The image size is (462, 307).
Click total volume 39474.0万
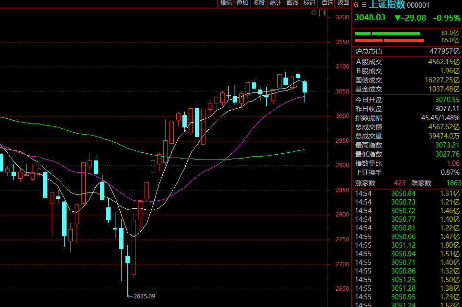pos(444,136)
